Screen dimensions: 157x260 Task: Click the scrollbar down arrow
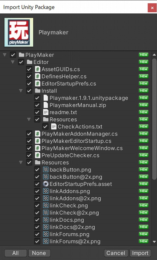click(154, 242)
